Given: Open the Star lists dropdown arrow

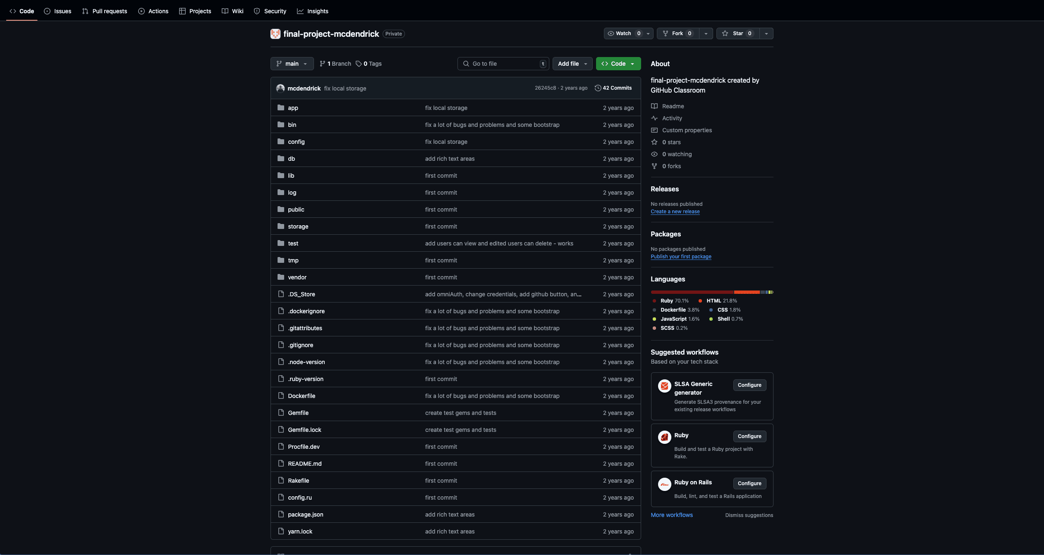Looking at the screenshot, I should pos(766,33).
